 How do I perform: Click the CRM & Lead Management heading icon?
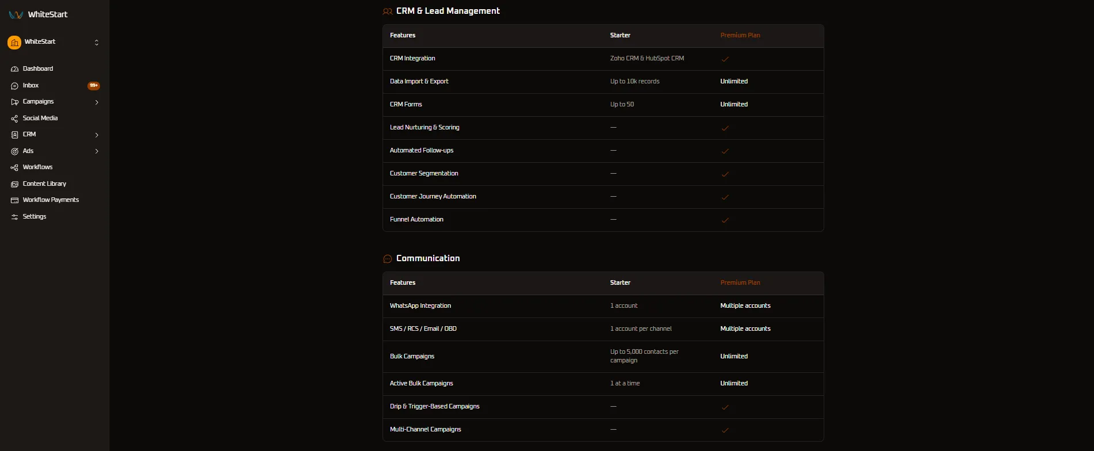click(x=388, y=12)
